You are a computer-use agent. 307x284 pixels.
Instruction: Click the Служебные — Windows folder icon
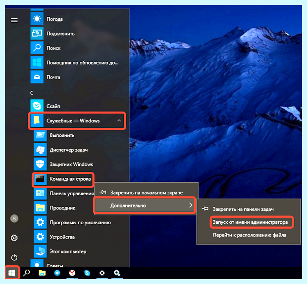pyautogui.click(x=37, y=121)
